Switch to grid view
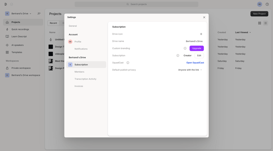 pyautogui.click(x=260, y=23)
